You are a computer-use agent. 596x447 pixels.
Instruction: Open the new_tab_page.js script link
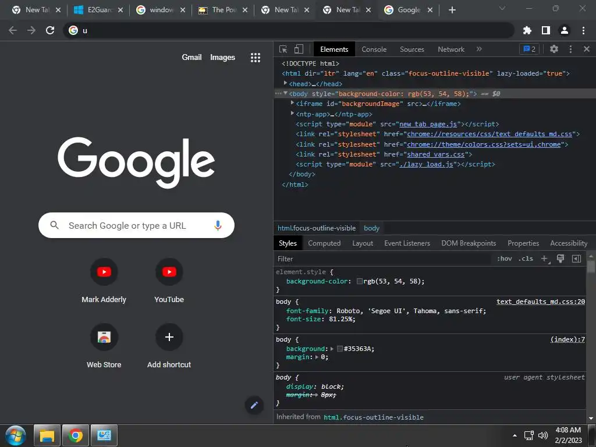click(428, 125)
